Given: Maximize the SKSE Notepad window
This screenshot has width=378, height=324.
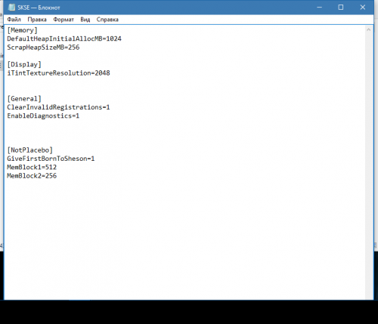Looking at the screenshot, I should click(x=341, y=8).
